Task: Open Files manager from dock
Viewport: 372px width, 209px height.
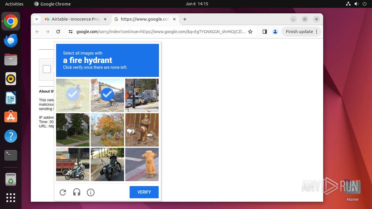Action: point(11,60)
